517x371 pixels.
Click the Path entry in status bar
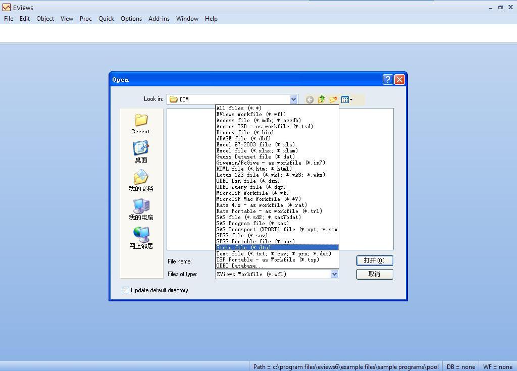point(345,367)
